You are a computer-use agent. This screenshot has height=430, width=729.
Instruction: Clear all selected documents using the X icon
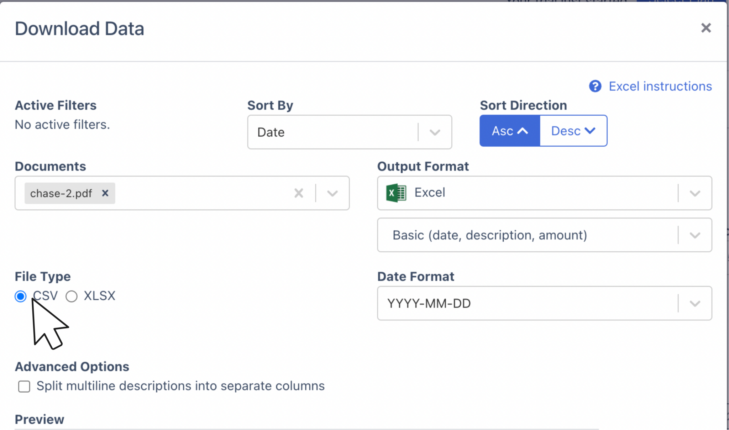coord(298,193)
